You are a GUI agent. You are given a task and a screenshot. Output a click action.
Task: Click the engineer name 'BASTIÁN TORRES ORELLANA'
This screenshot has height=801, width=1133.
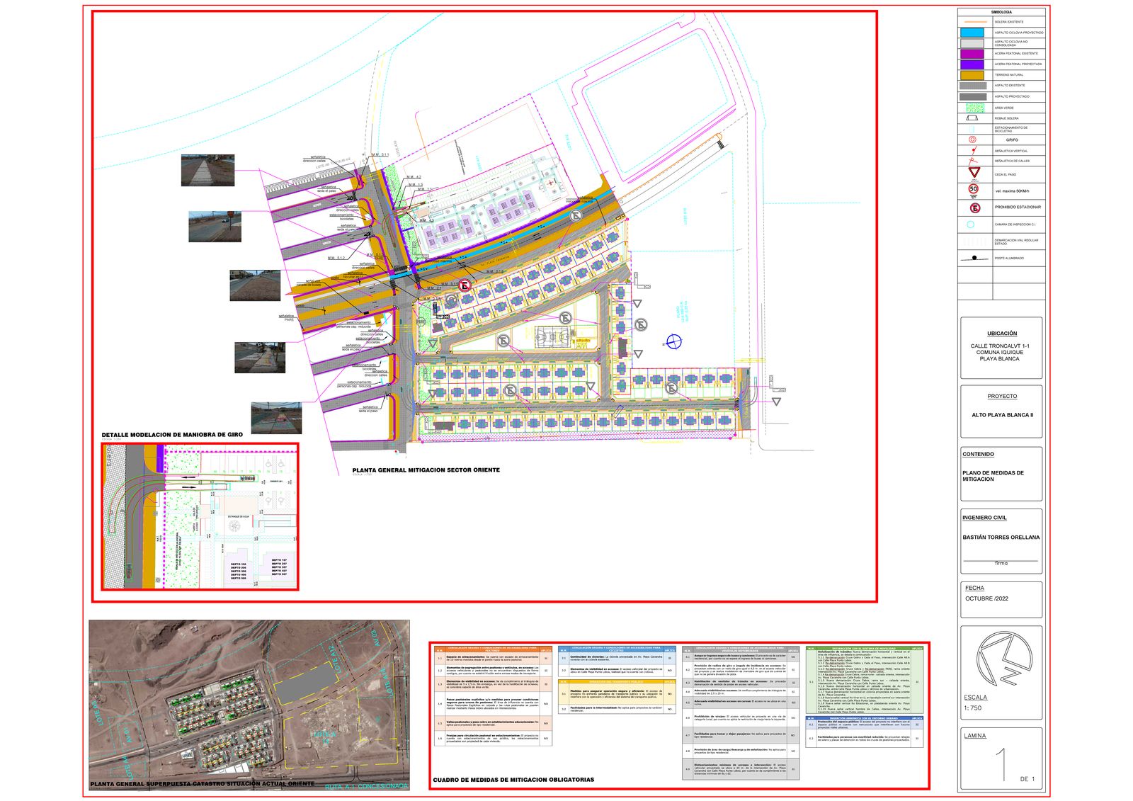(1001, 538)
